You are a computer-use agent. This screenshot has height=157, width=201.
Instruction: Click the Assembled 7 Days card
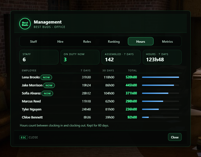point(121,57)
